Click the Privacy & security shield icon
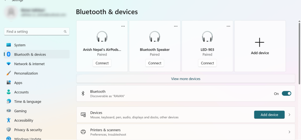Viewport: 301px width, 140px height. [9, 130]
